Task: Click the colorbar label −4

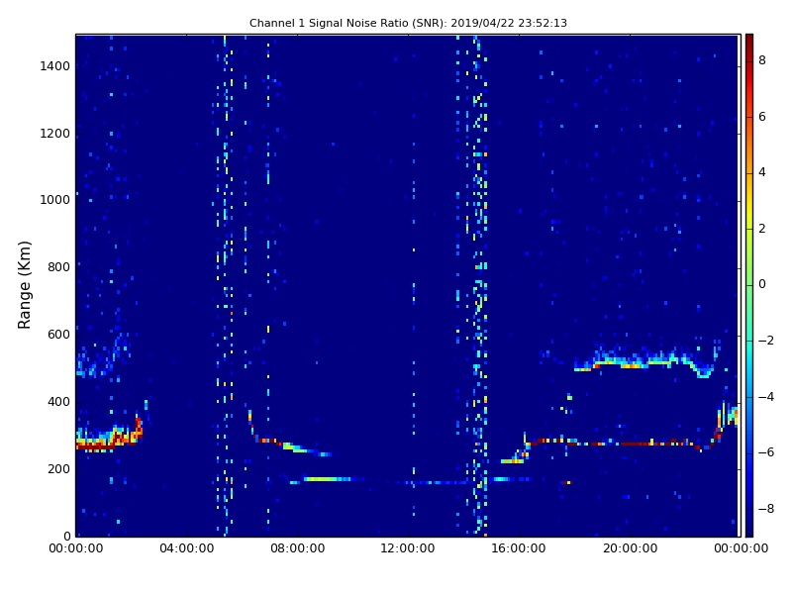Action: 766,397
